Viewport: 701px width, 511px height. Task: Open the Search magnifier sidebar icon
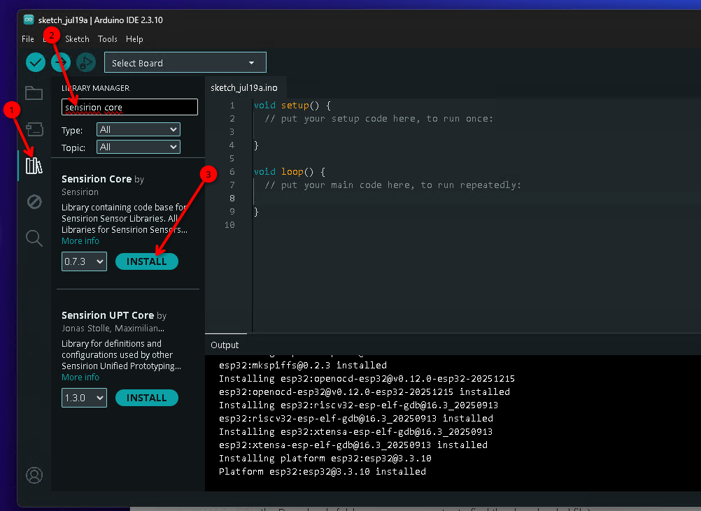pyautogui.click(x=34, y=238)
